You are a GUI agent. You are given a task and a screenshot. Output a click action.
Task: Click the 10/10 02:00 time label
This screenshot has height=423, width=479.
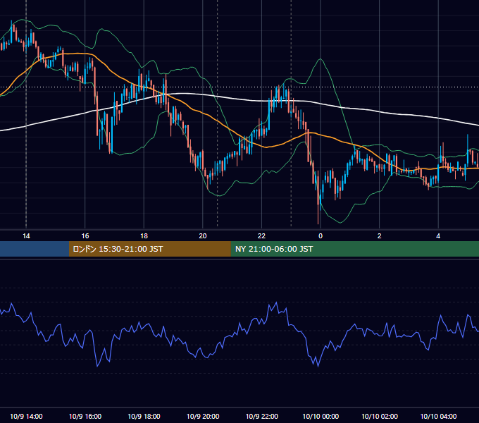[x=380, y=416]
